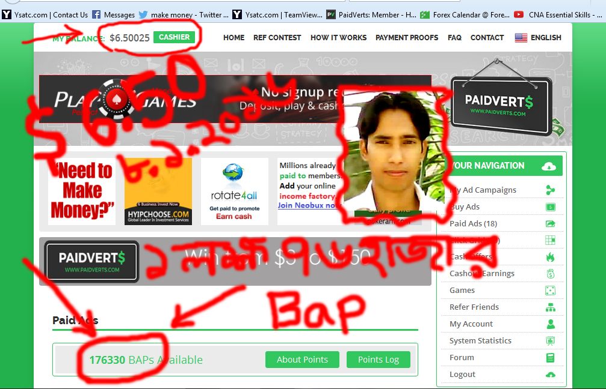Open Forum navigation link
This screenshot has width=606, height=389.
(x=462, y=357)
